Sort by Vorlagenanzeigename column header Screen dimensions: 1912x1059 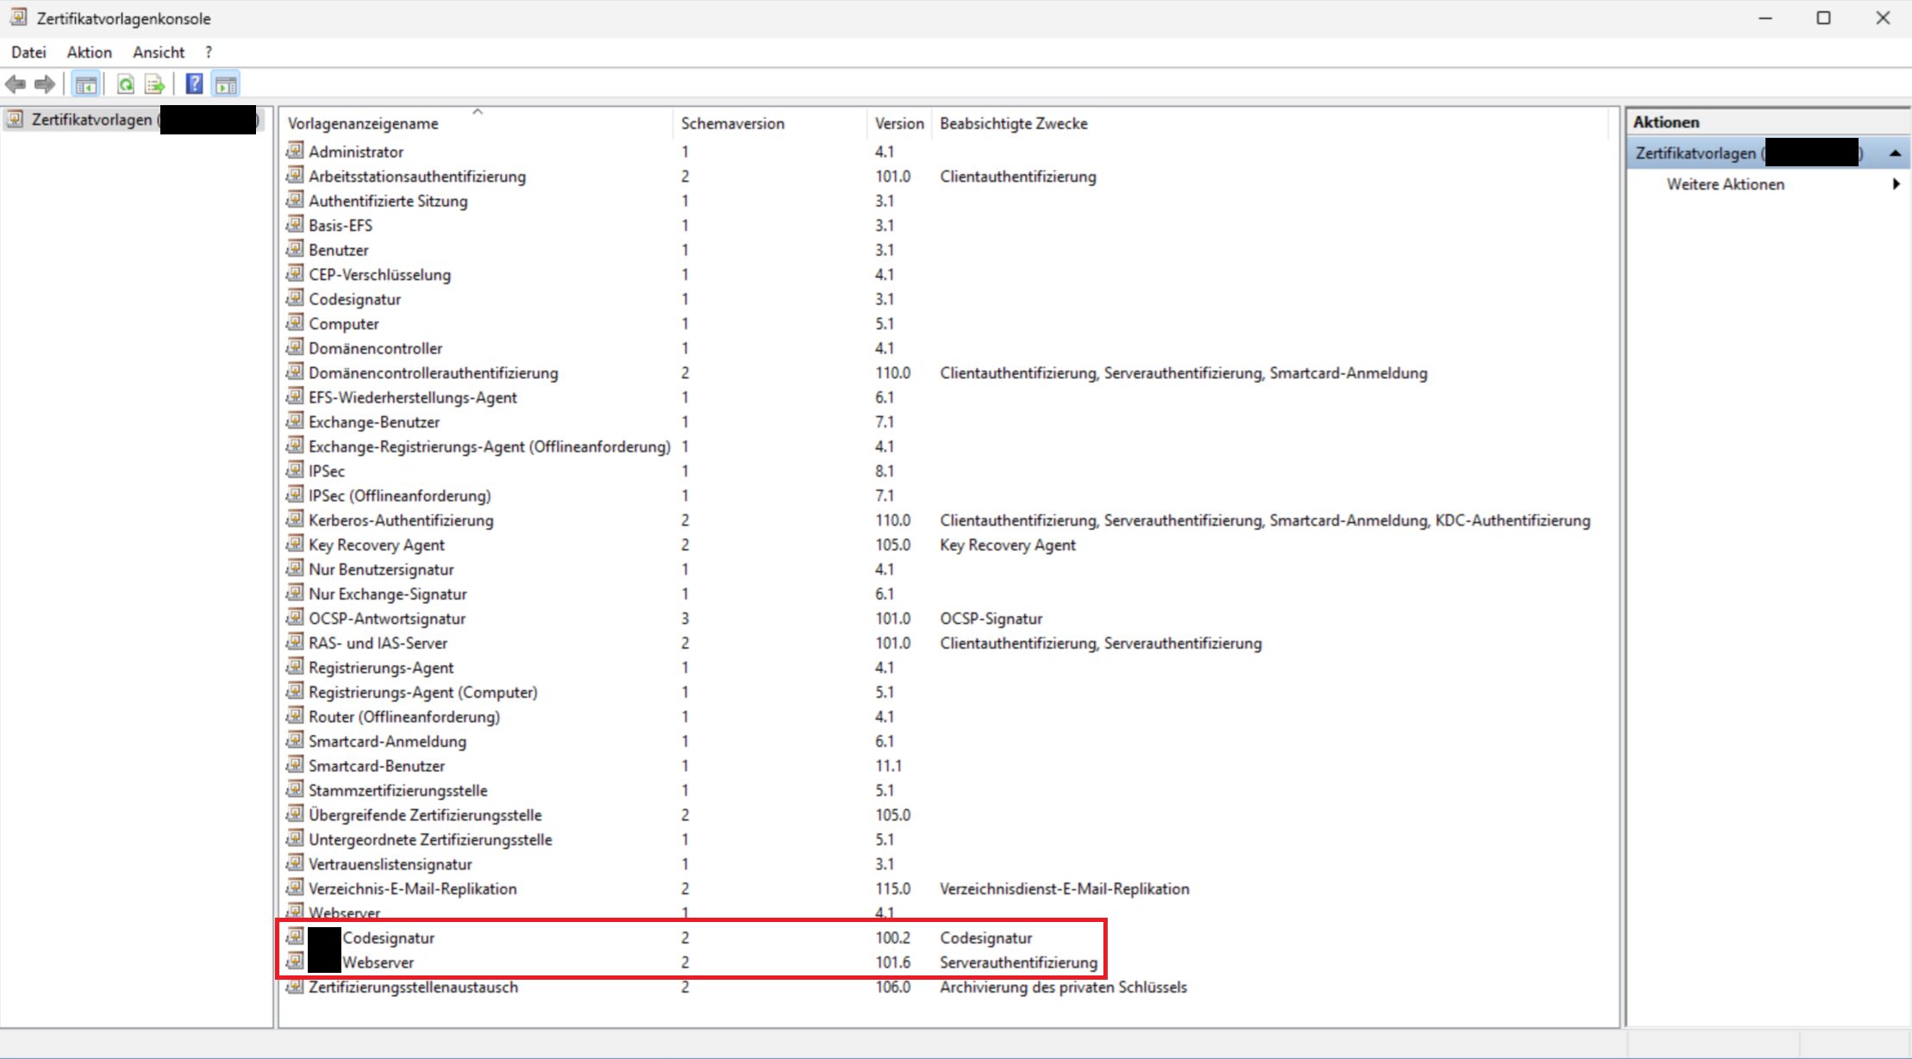pyautogui.click(x=363, y=124)
